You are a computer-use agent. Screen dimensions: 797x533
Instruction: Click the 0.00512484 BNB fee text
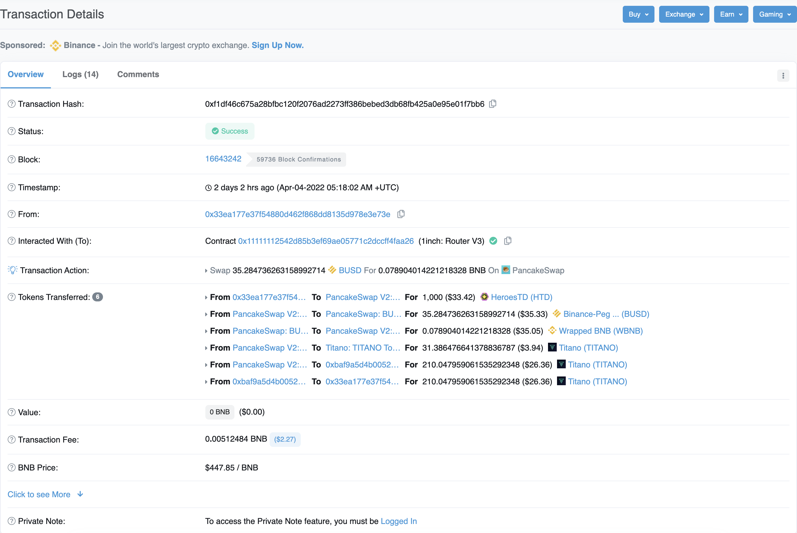[236, 439]
